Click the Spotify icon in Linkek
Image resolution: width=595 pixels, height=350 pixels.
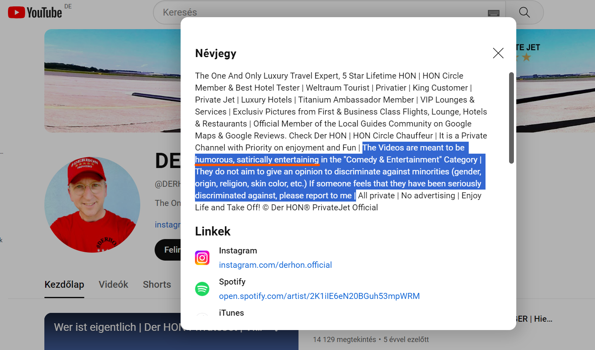point(202,289)
